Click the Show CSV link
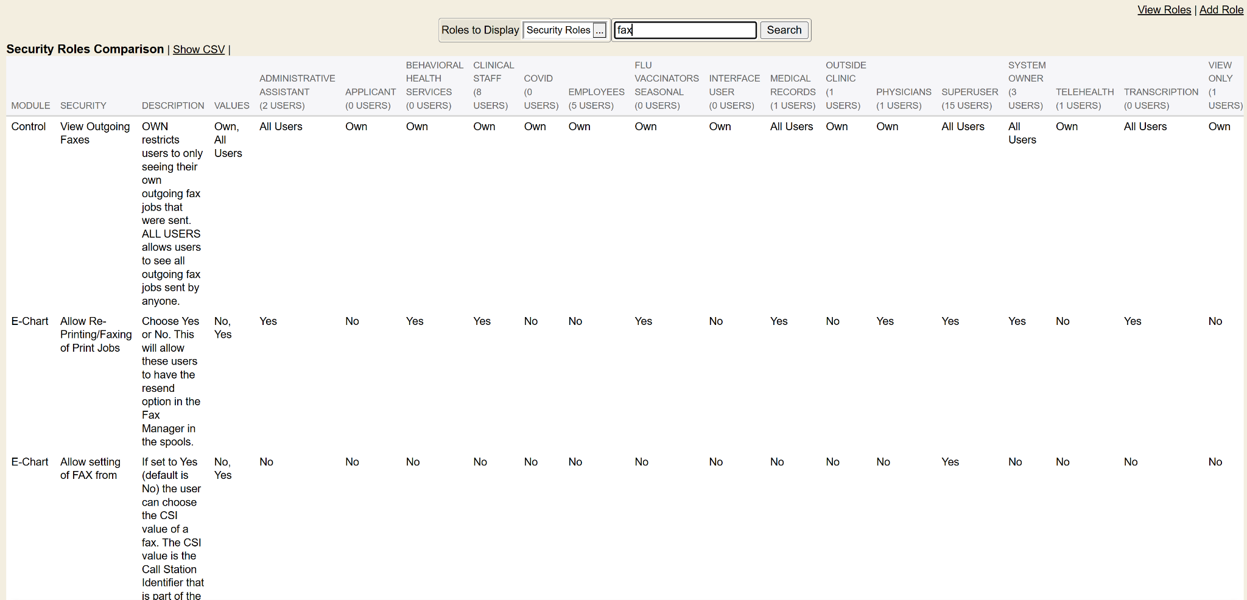The image size is (1247, 600). pos(198,50)
